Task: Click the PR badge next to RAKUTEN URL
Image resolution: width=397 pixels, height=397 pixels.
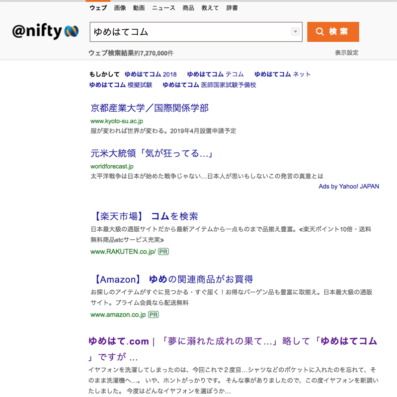Action: [163, 252]
